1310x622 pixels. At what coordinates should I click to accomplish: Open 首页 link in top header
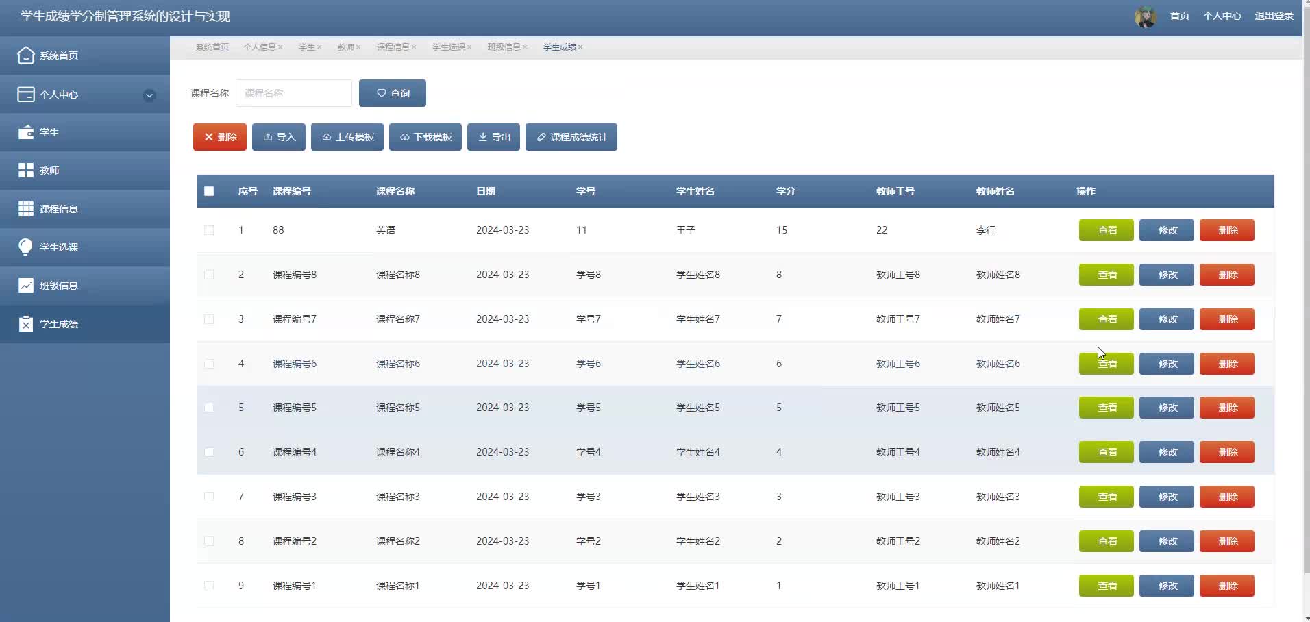coord(1179,16)
